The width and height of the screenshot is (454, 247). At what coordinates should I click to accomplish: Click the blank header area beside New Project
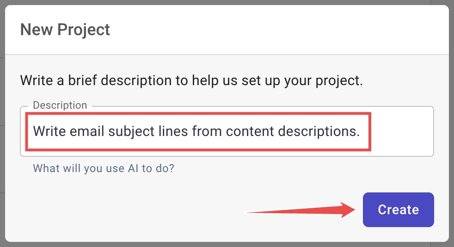(277, 30)
